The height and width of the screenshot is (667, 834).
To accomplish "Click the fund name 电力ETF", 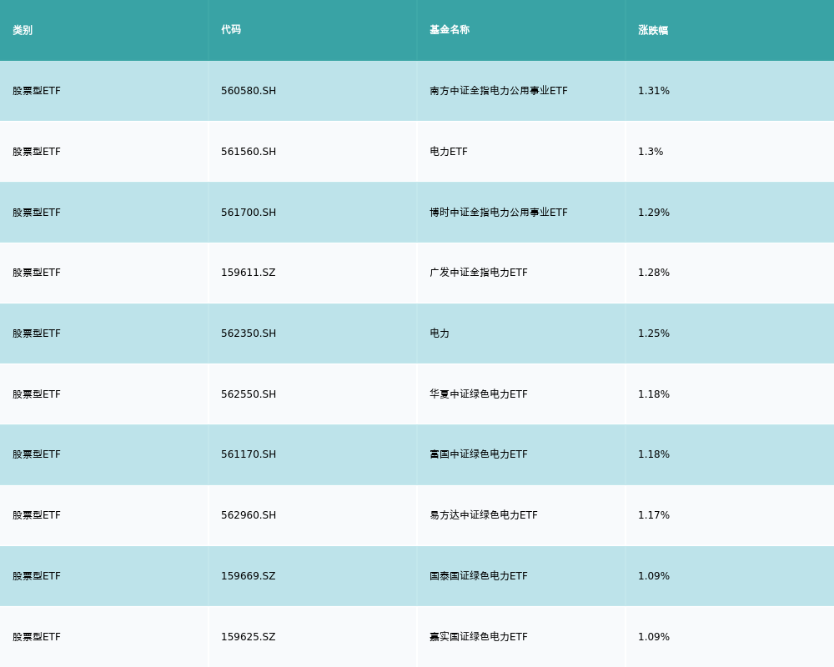I will pos(449,152).
